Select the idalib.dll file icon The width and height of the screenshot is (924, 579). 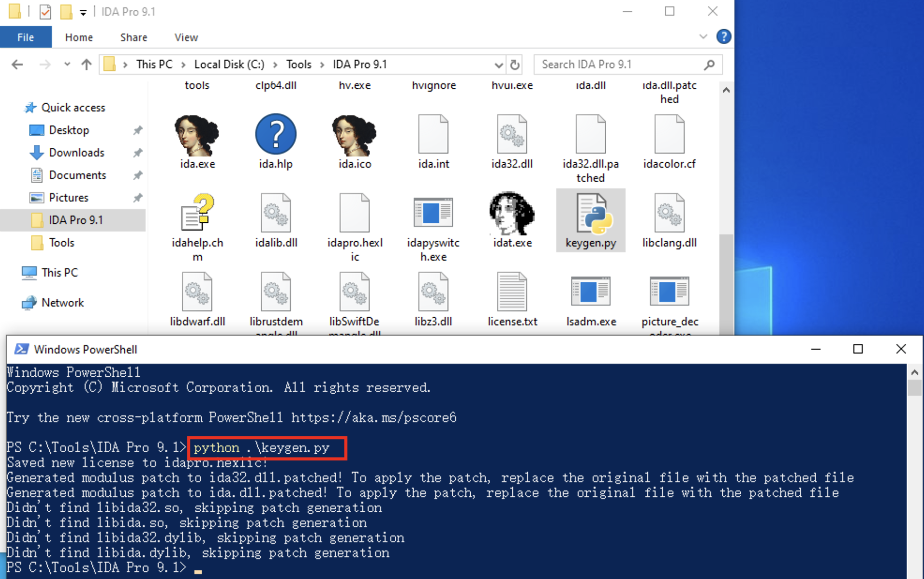click(276, 213)
